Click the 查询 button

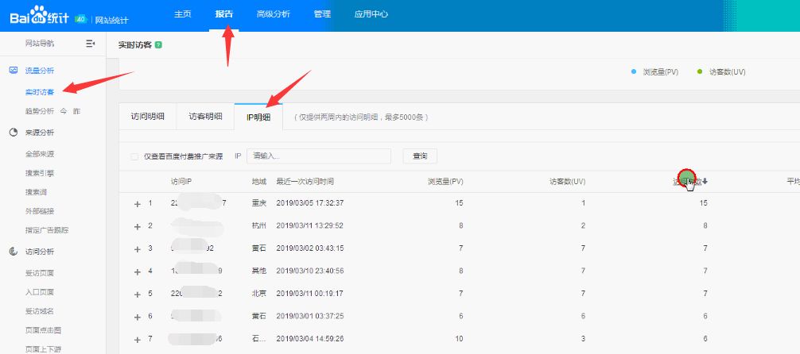[x=420, y=156]
